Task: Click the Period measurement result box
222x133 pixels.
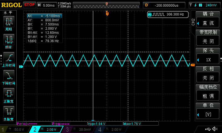Action: 34,124
